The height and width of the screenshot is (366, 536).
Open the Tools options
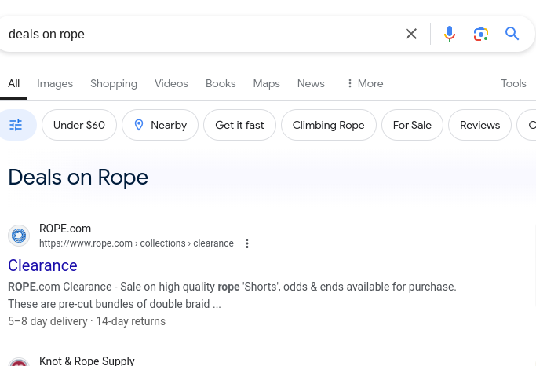click(x=513, y=83)
